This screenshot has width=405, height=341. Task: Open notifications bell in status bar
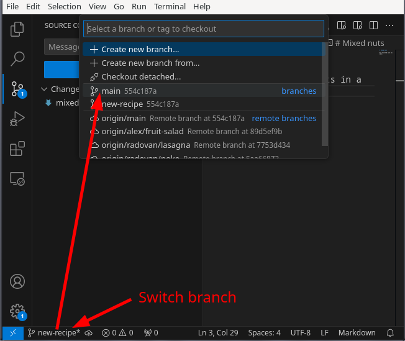(390, 333)
